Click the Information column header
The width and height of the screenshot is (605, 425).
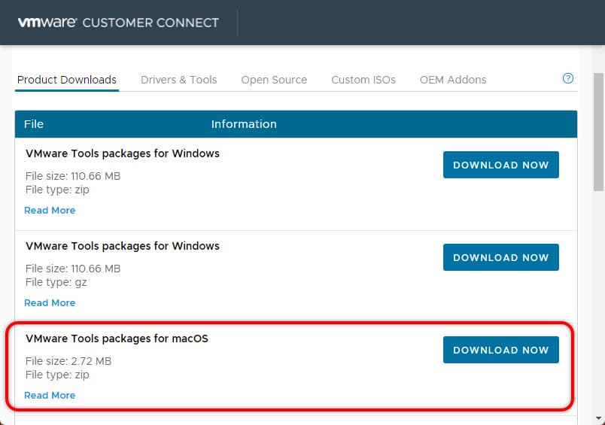point(244,124)
